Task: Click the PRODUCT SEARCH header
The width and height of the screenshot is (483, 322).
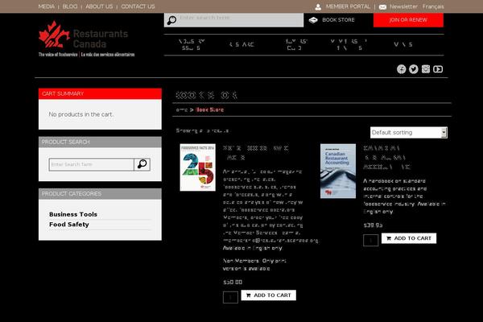Action: point(100,142)
